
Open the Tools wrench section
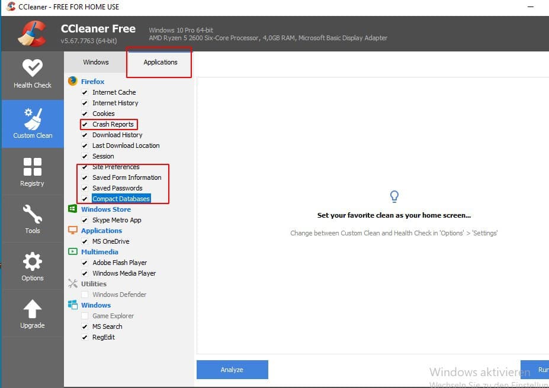tap(33, 219)
